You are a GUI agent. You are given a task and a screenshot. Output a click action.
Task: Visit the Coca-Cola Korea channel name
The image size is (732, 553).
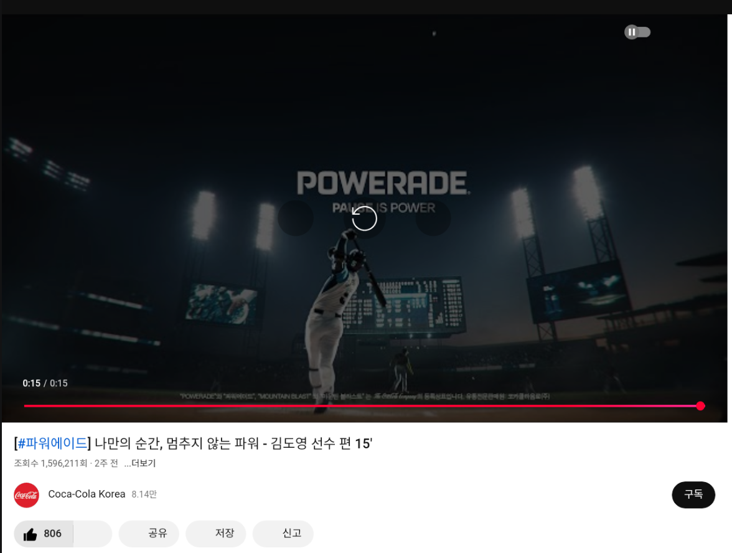point(87,494)
